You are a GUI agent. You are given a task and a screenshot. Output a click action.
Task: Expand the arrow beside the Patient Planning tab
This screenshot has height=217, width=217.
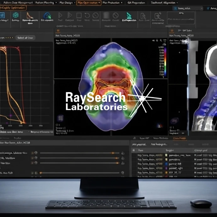[x=56, y=3]
